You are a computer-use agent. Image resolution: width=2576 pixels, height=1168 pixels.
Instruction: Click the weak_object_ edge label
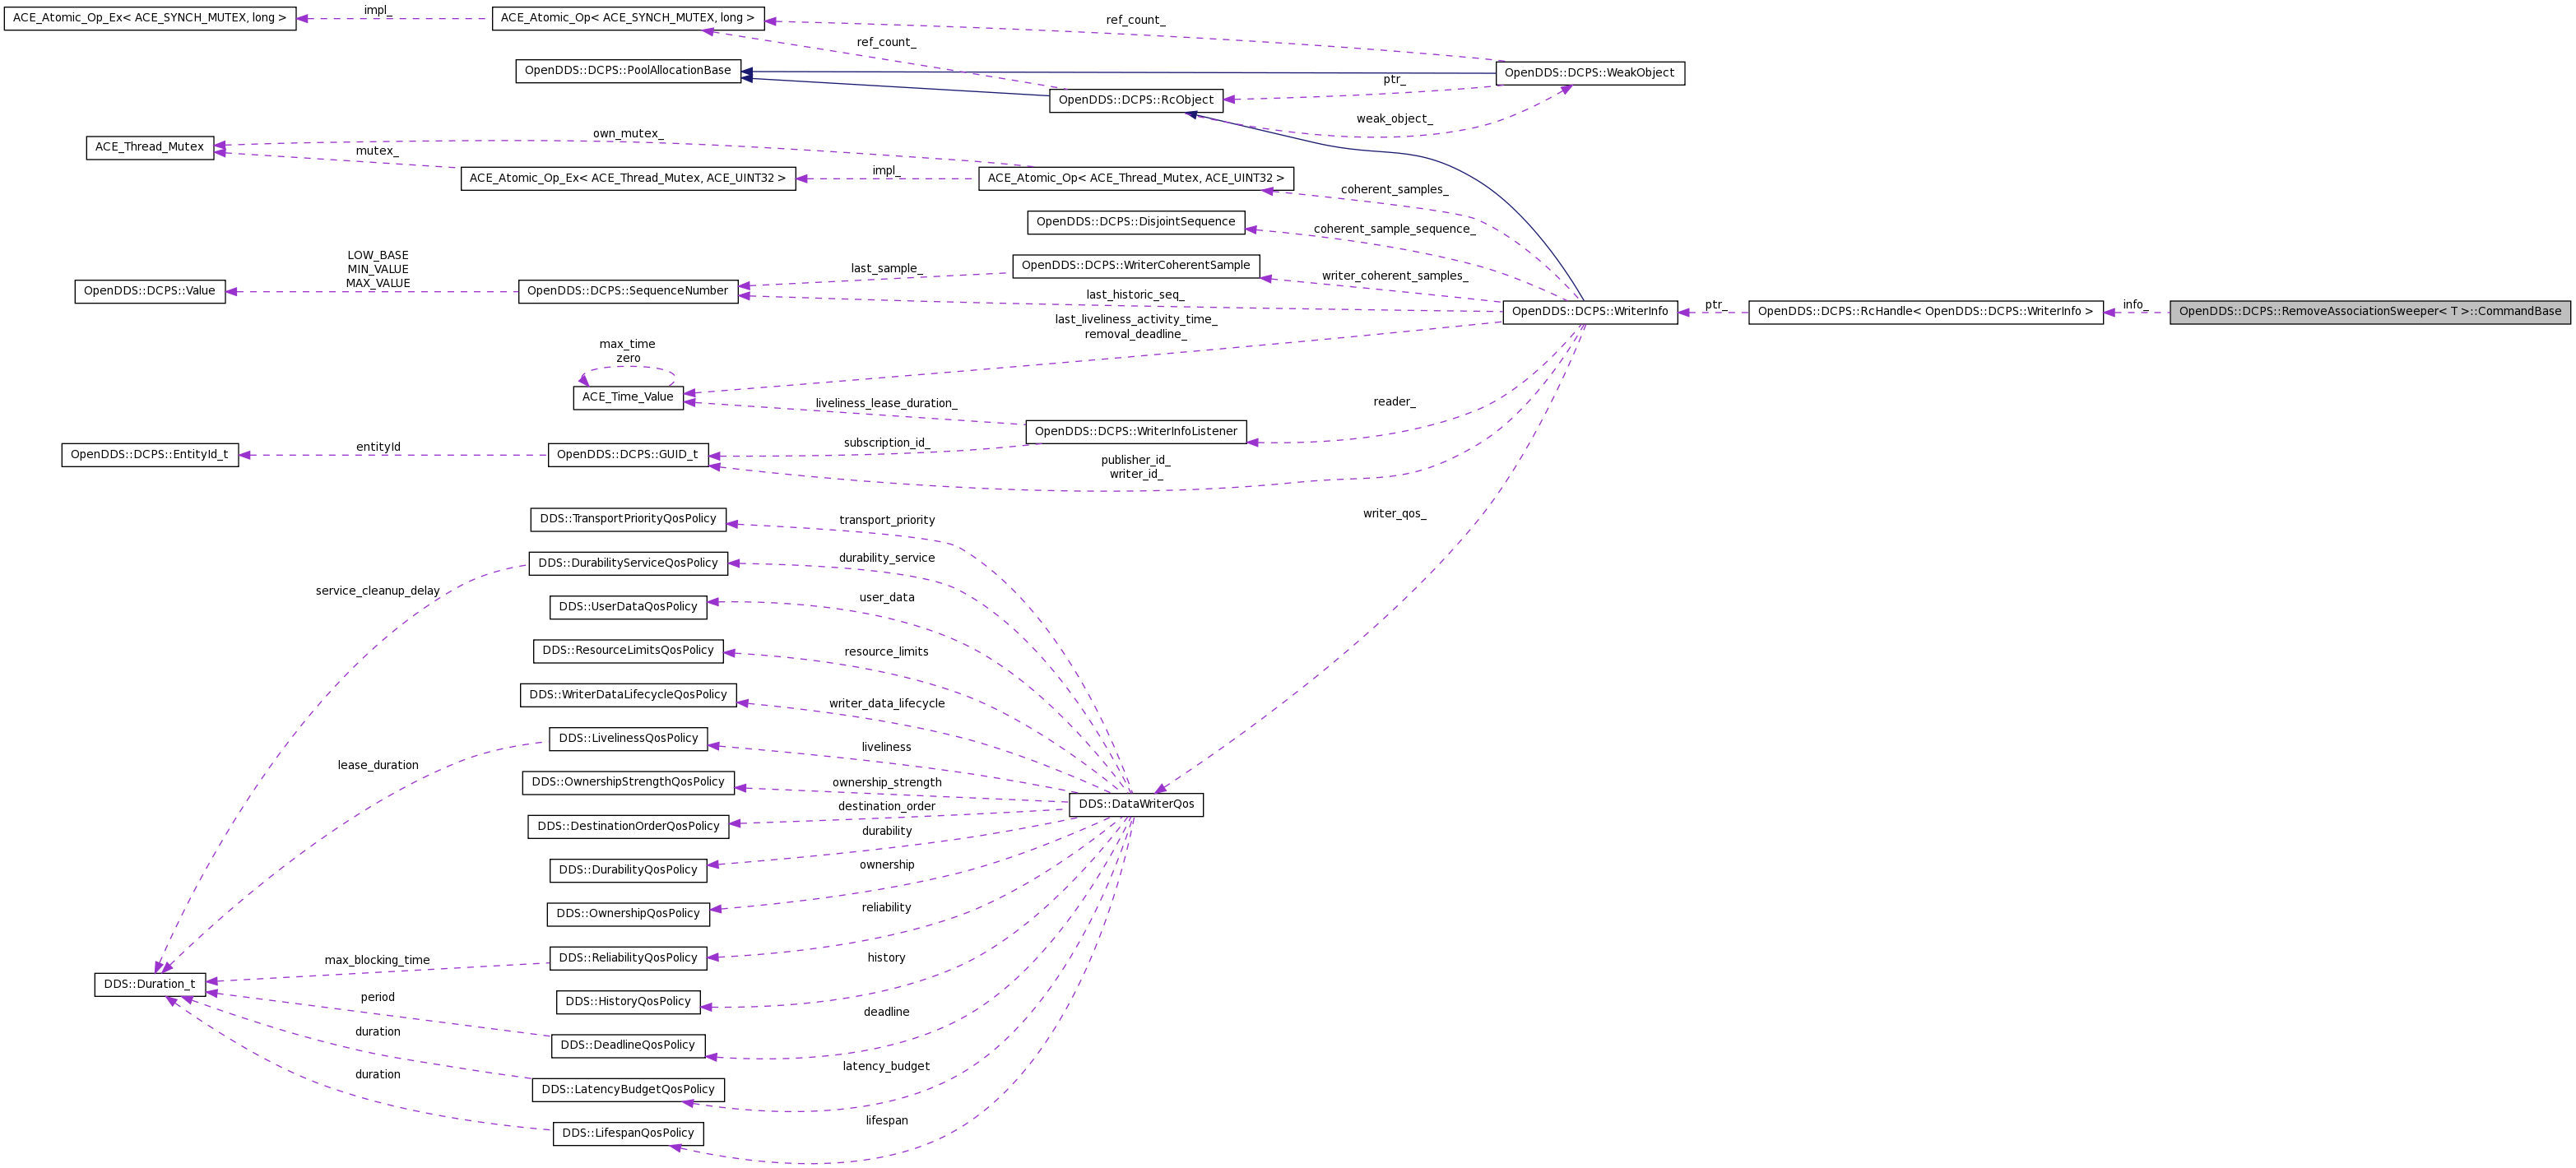[x=1394, y=119]
